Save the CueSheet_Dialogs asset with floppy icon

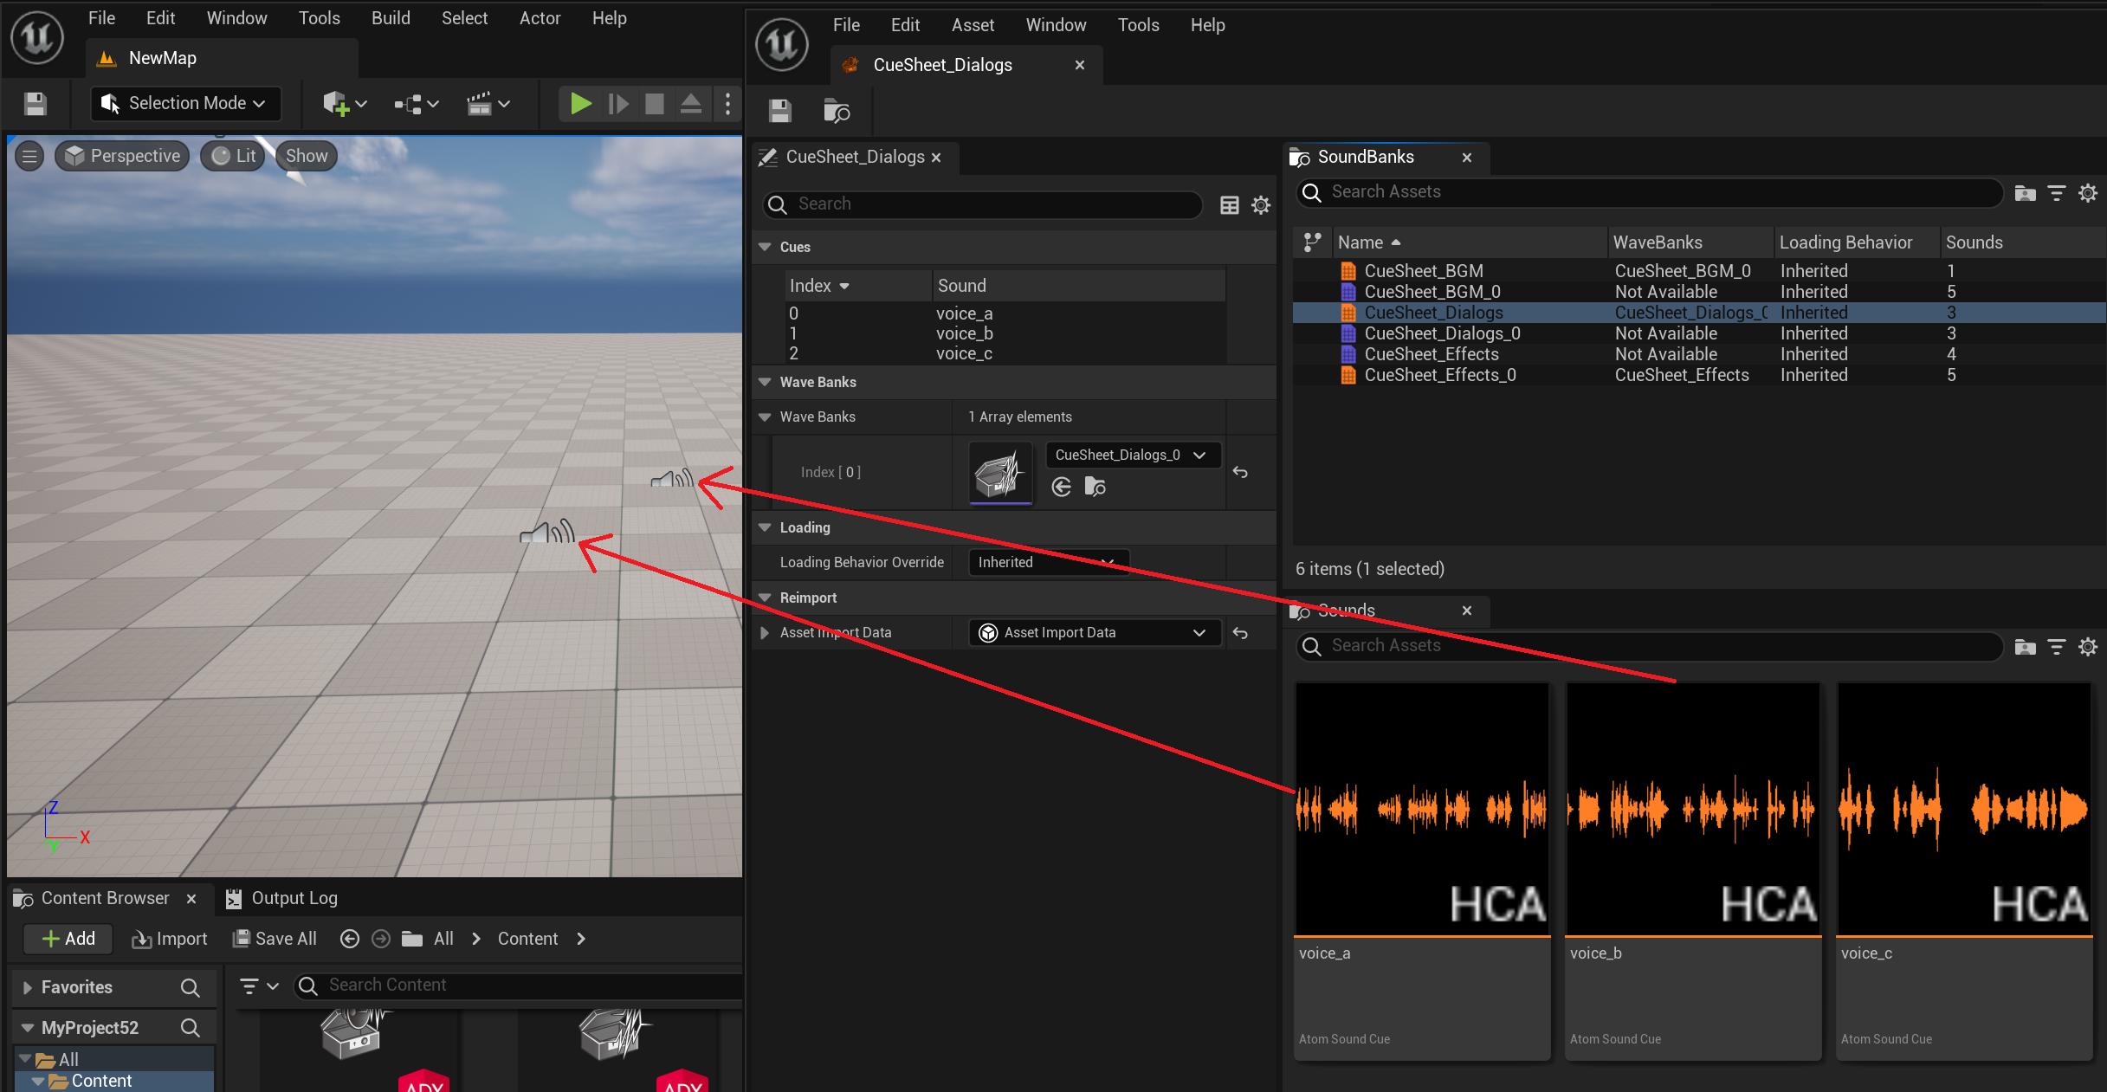pyautogui.click(x=779, y=111)
